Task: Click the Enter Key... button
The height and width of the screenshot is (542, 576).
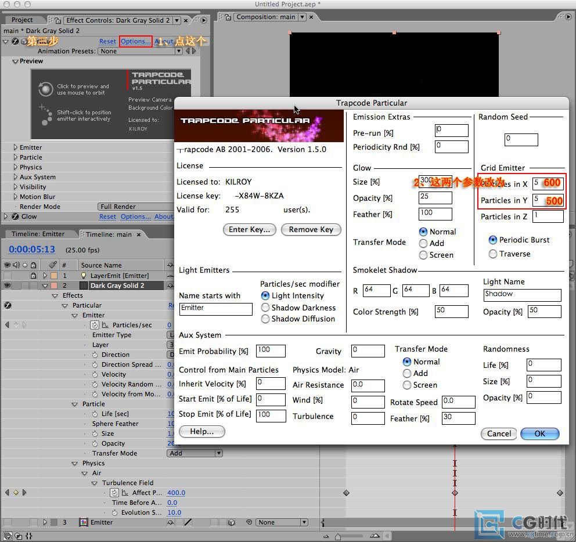Action: [x=250, y=229]
